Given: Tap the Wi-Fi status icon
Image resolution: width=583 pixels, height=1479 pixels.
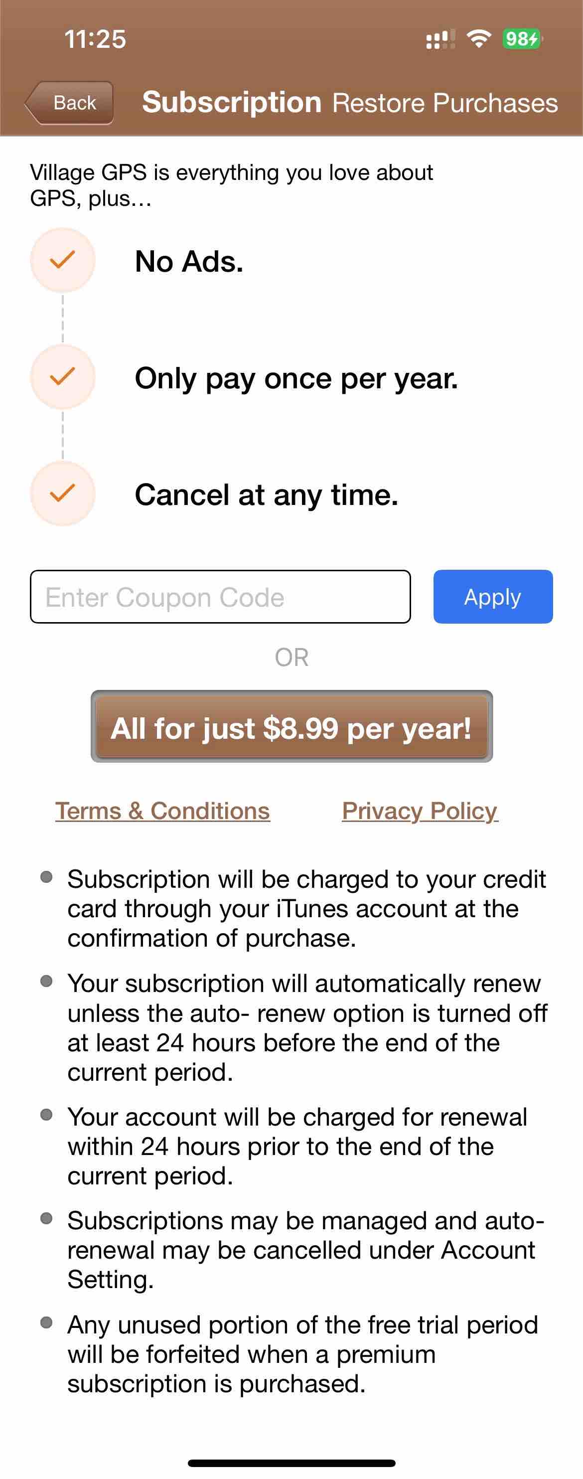Looking at the screenshot, I should tap(478, 38).
